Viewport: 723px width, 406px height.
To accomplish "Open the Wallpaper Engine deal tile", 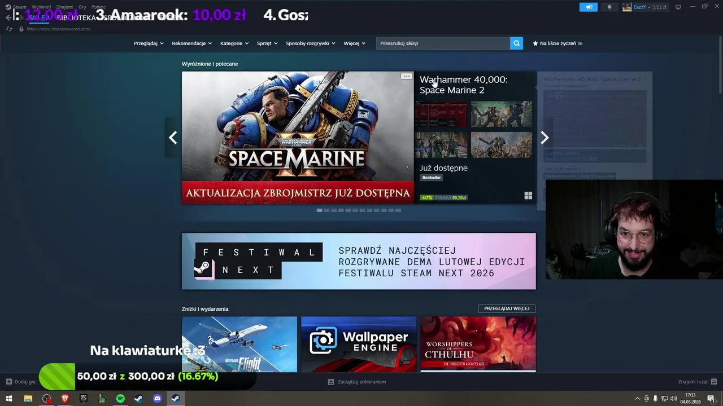I will coord(359,344).
